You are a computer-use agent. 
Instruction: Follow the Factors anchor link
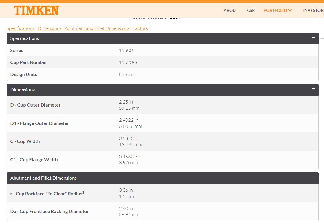click(x=140, y=28)
